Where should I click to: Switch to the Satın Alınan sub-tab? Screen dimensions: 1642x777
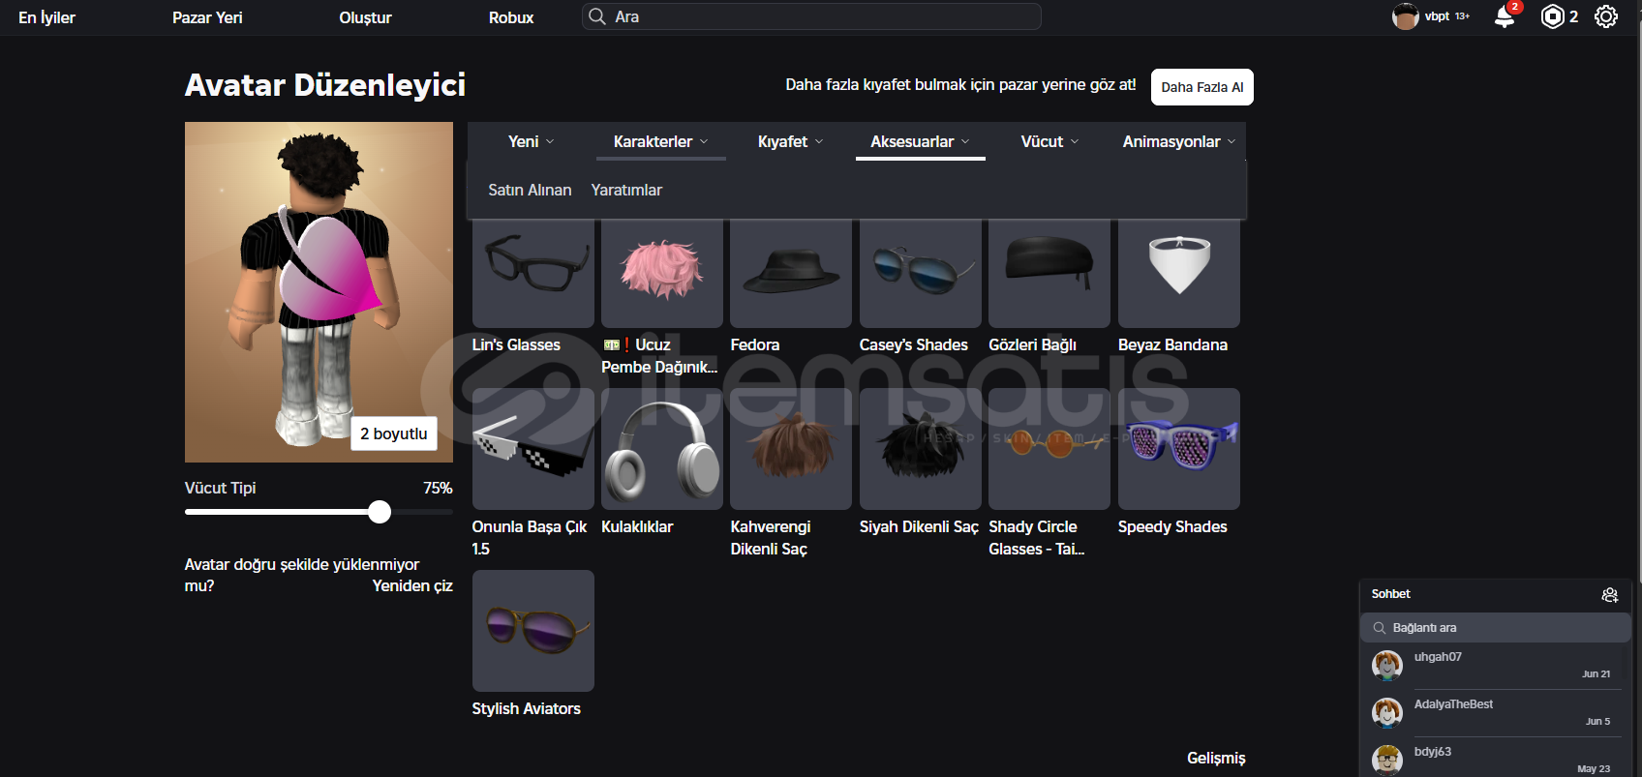pos(530,190)
